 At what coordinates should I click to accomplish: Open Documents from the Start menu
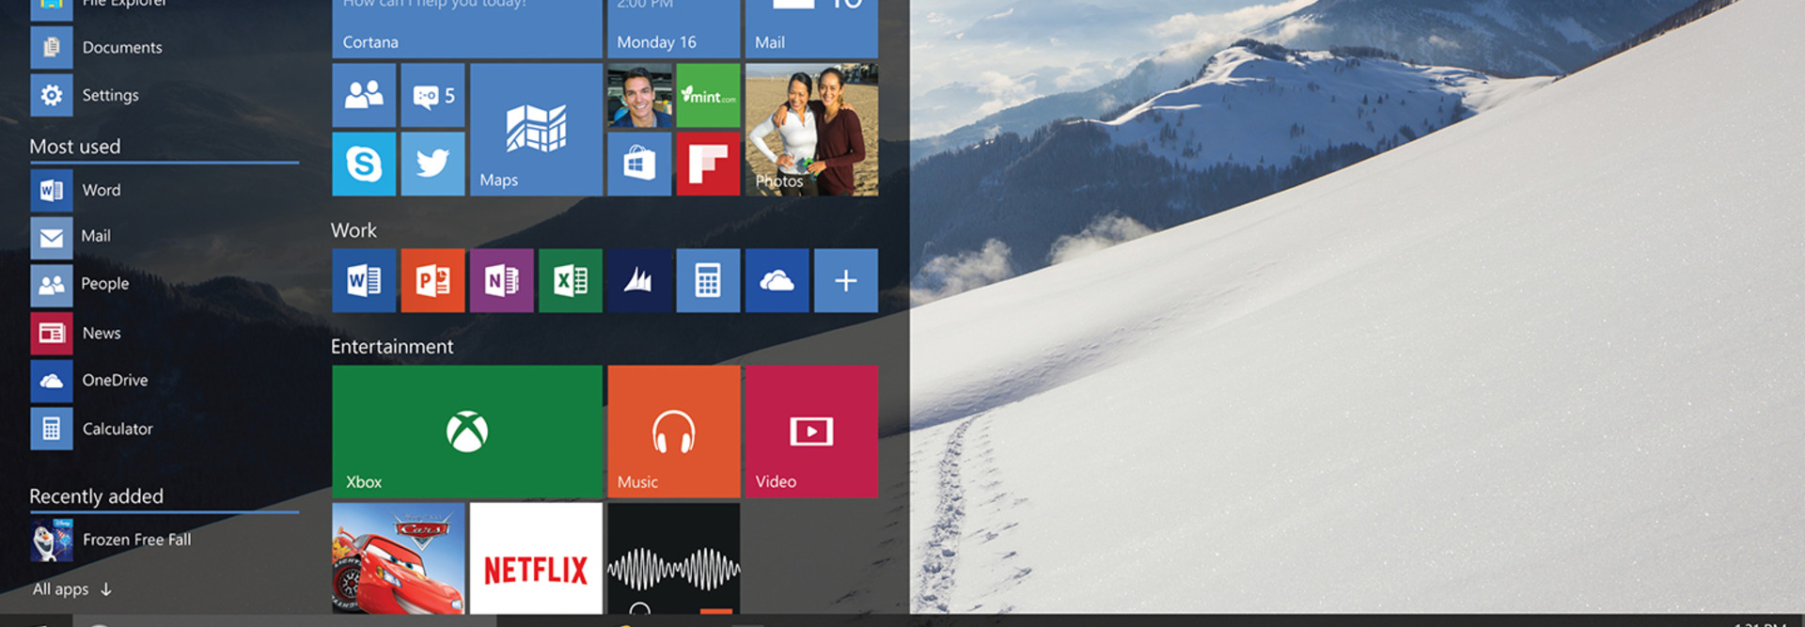120,47
